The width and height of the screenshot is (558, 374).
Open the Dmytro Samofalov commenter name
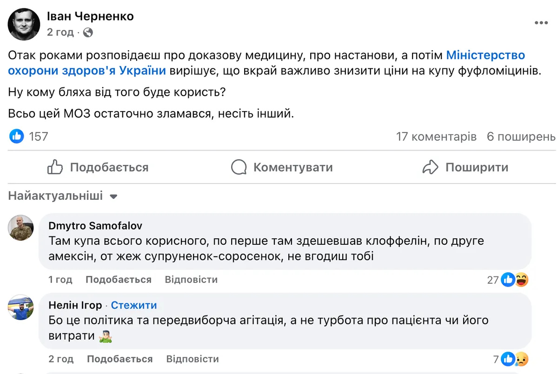point(95,226)
